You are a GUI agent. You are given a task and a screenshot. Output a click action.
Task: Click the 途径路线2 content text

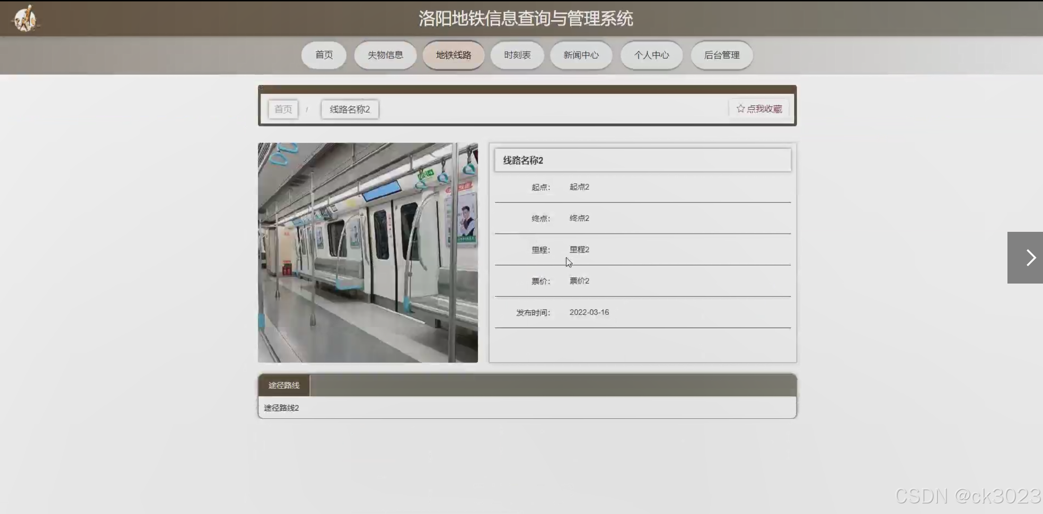point(281,408)
